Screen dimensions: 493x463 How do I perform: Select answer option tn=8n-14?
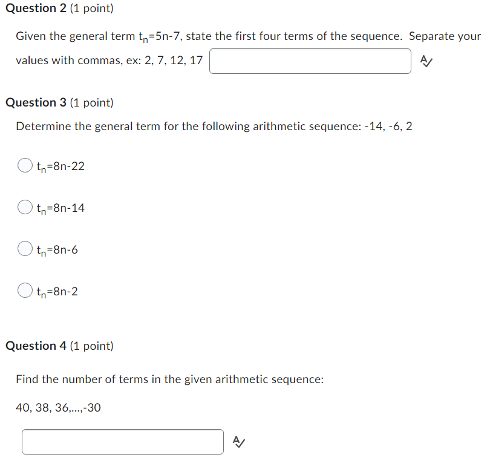[25, 206]
